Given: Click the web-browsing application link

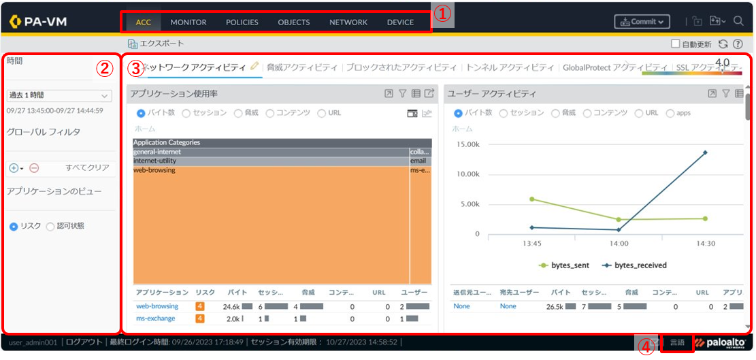Looking at the screenshot, I should [157, 306].
